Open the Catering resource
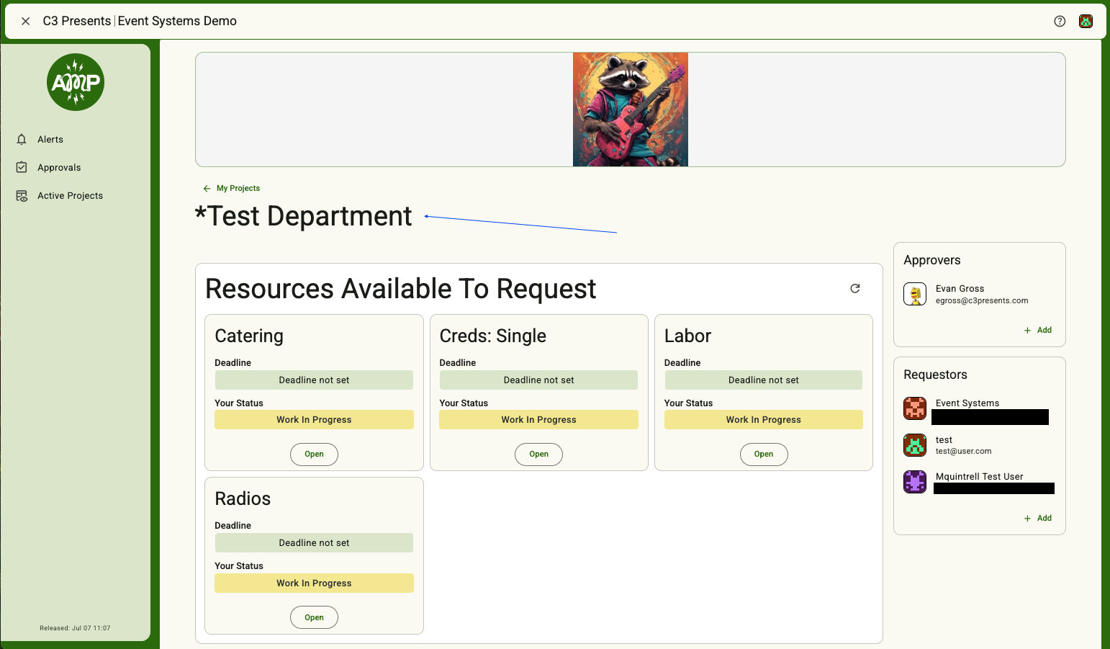This screenshot has height=649, width=1110. coord(314,454)
